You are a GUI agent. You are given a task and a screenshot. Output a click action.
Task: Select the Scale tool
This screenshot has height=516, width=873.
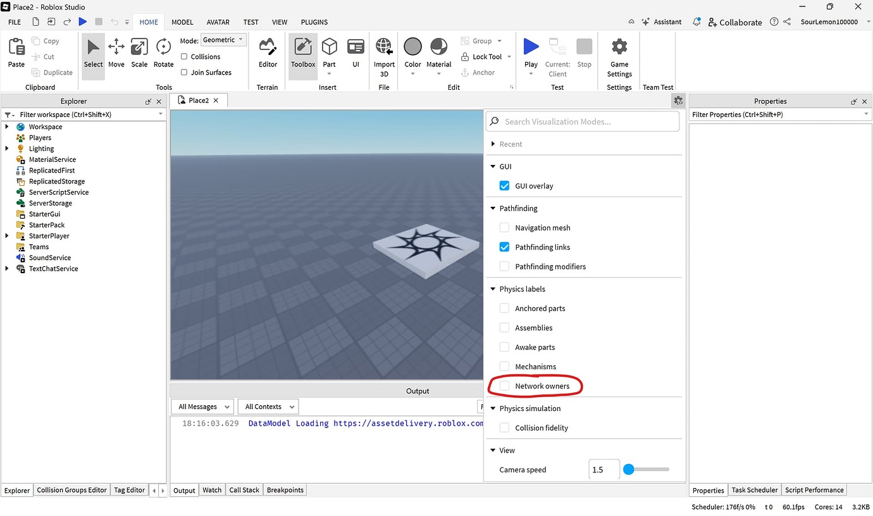click(139, 54)
